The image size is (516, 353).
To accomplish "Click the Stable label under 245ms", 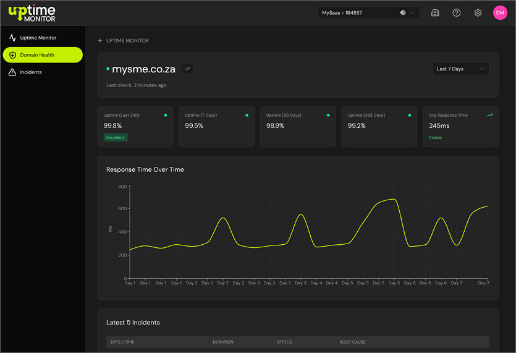I will tap(435, 138).
